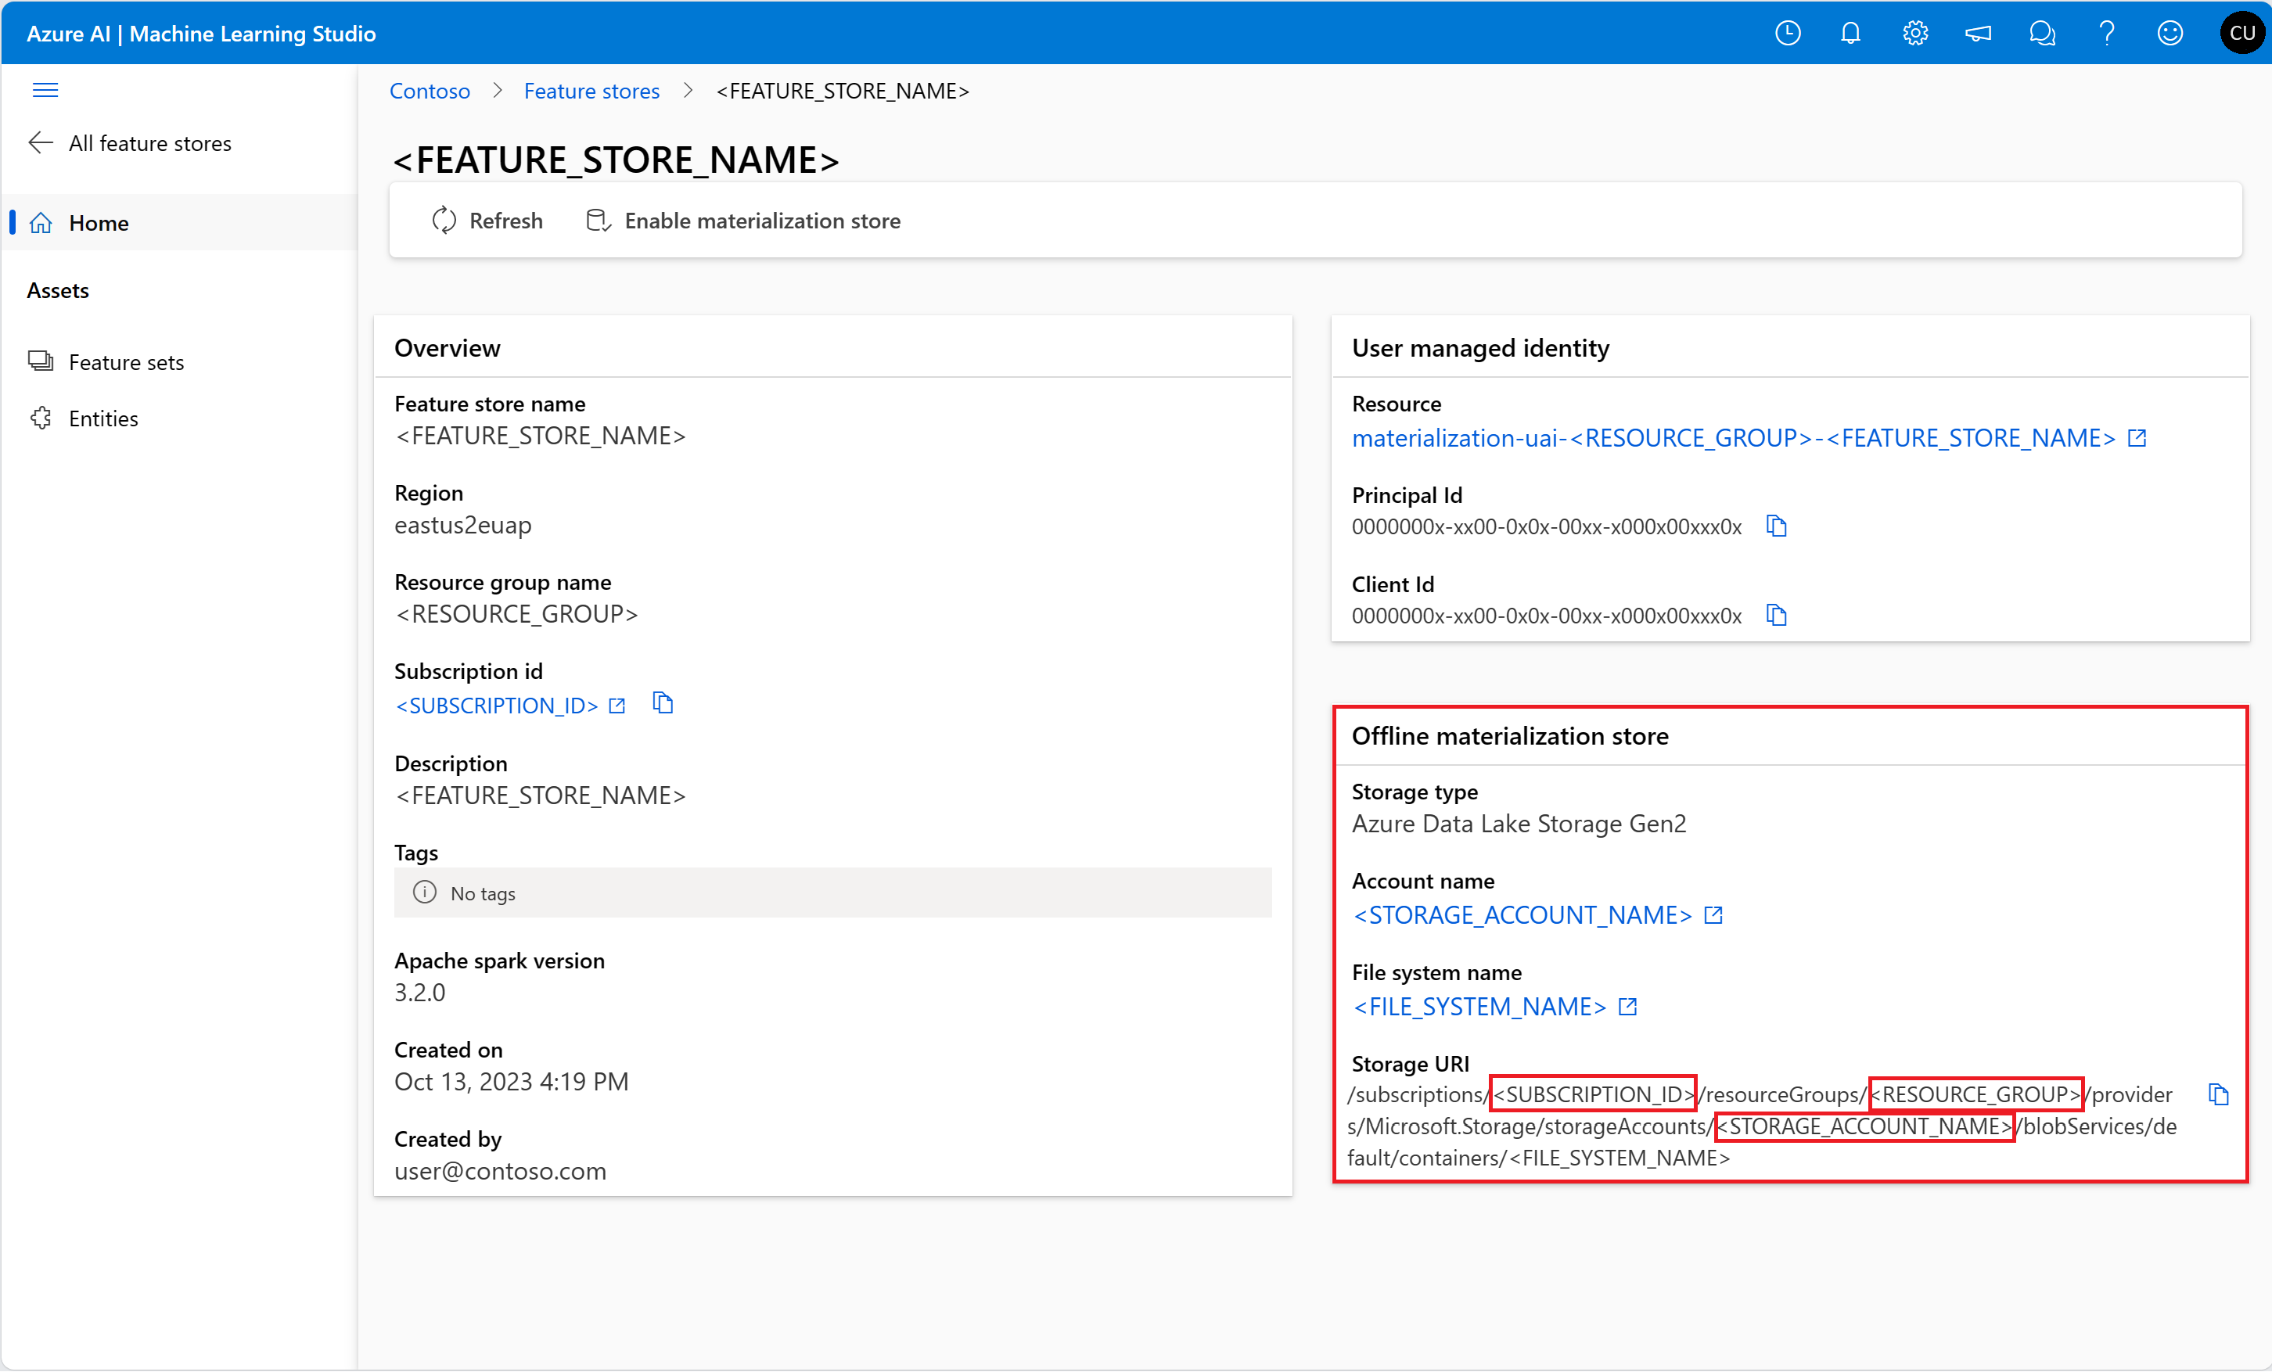2272x1372 pixels.
Task: Open the materialization-uai resource link
Action: click(1734, 438)
